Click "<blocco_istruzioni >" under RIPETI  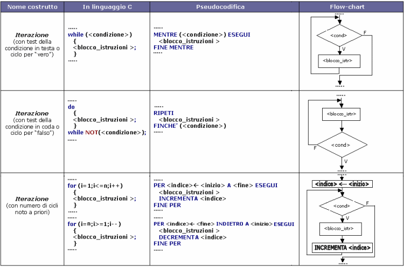(x=189, y=120)
